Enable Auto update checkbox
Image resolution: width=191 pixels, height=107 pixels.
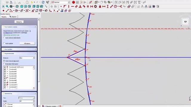[x=4, y=43]
